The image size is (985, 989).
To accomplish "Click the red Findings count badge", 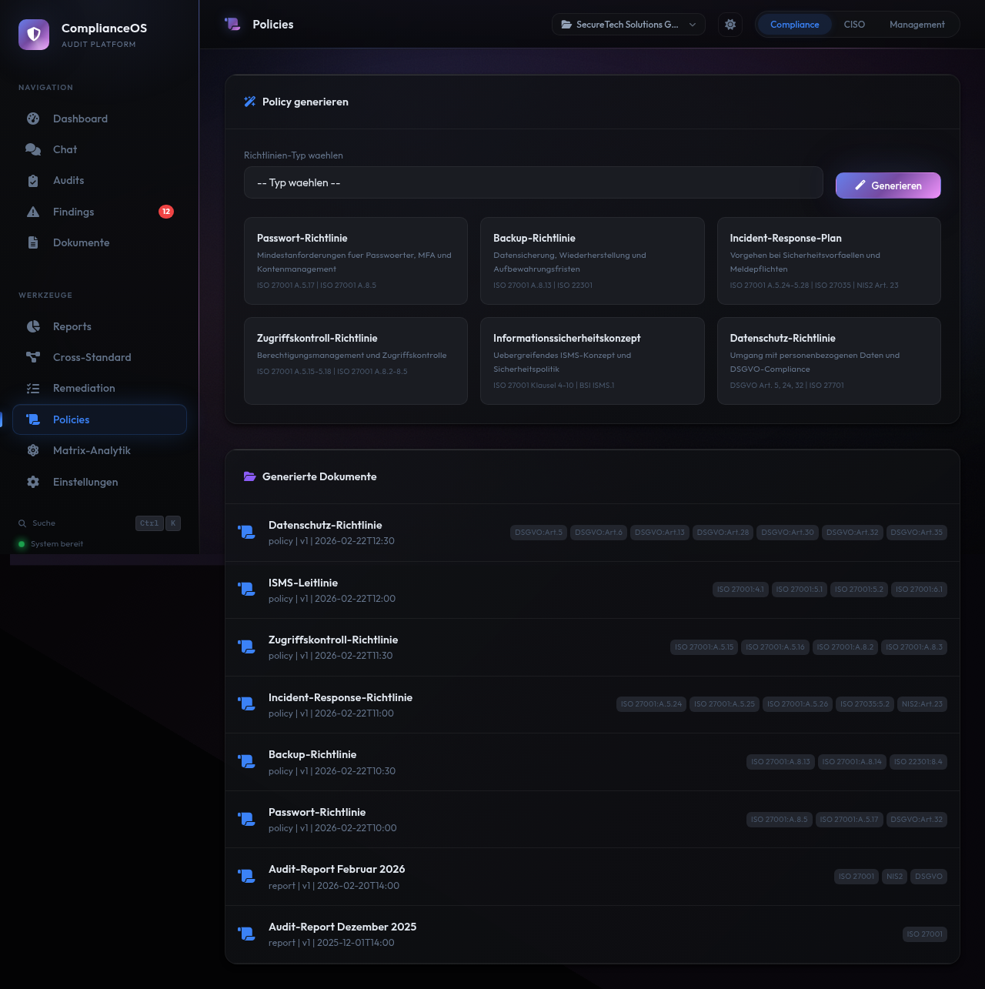I will coord(166,212).
